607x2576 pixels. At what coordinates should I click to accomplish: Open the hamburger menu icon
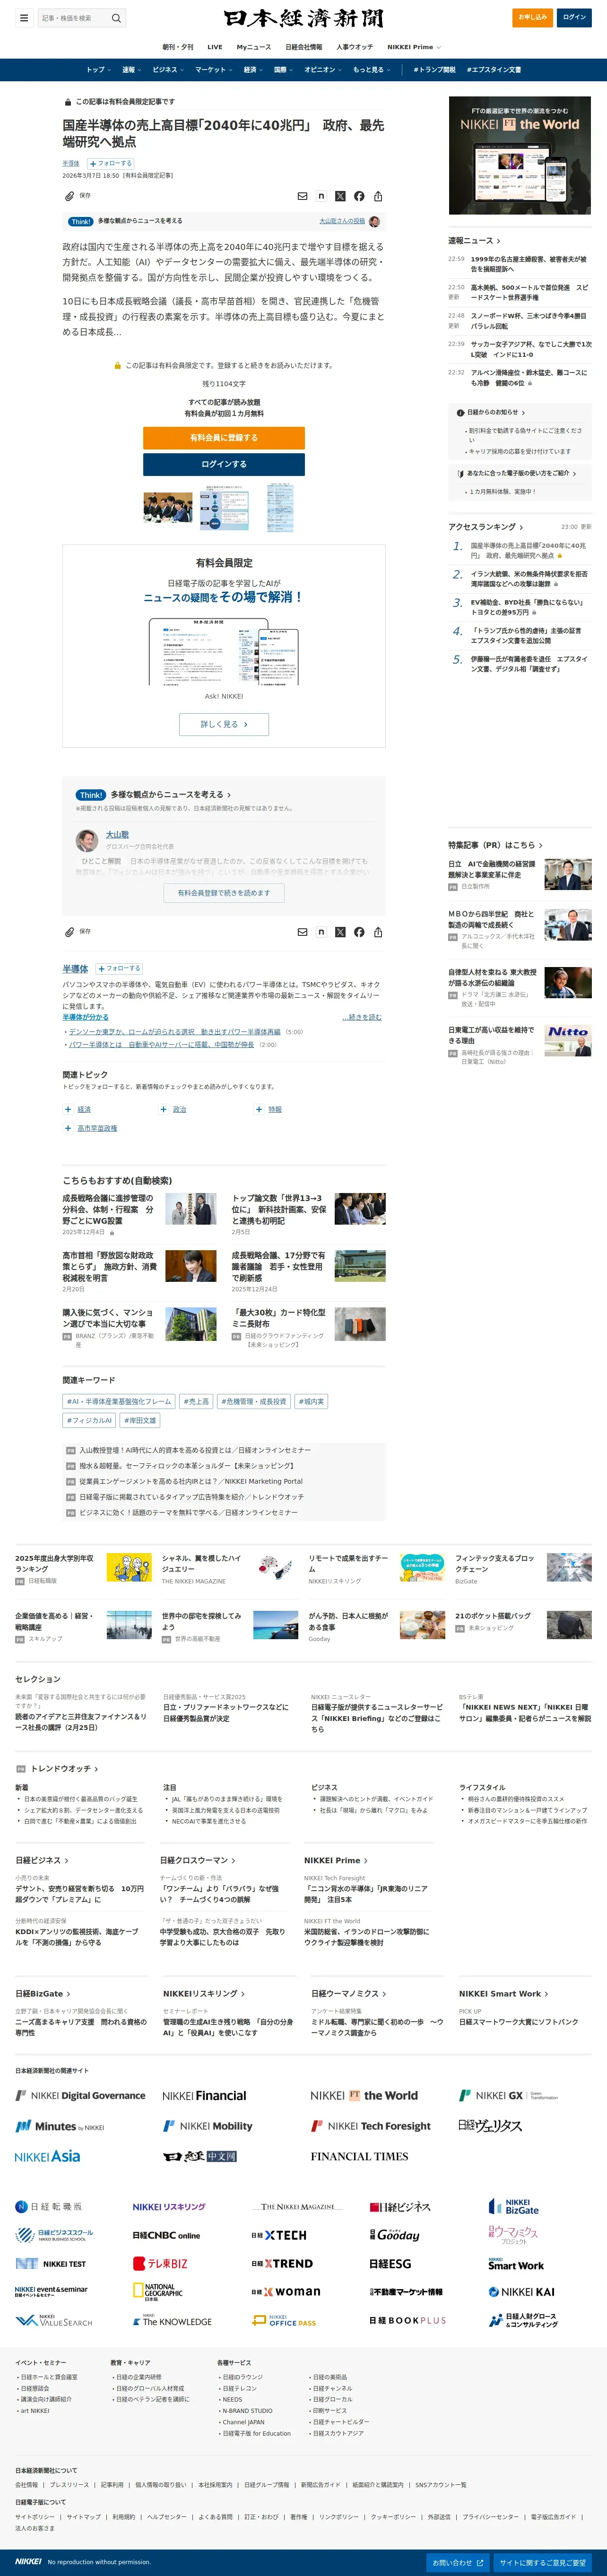24,18
